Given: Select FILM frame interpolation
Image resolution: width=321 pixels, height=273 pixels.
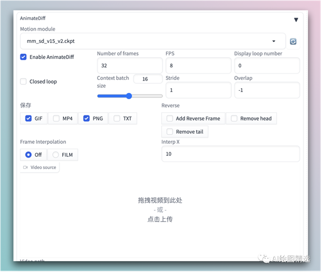Looking at the screenshot, I should (55, 155).
